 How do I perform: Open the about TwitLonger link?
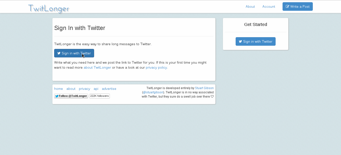pos(97,67)
